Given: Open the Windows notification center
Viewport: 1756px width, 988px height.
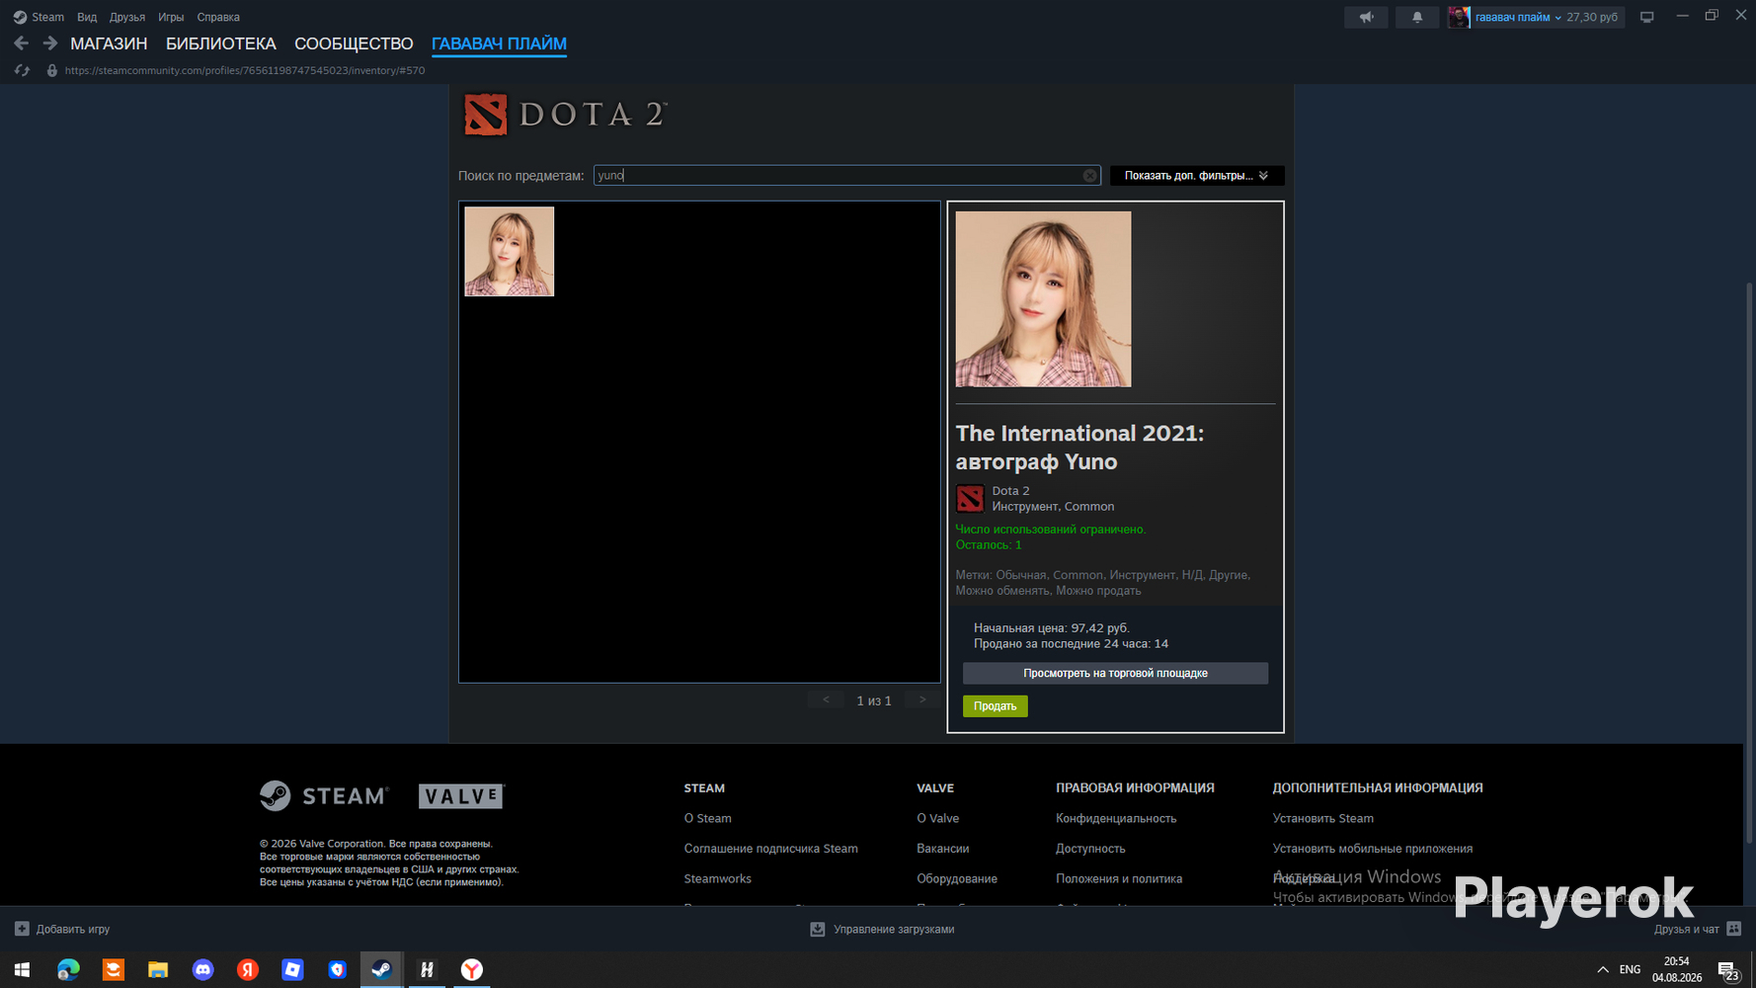Looking at the screenshot, I should pos(1727,970).
